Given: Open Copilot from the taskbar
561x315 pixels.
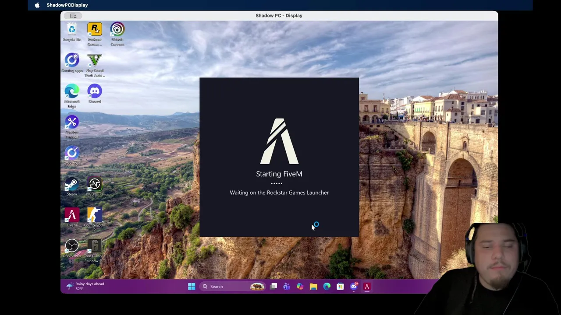Looking at the screenshot, I should [300, 287].
